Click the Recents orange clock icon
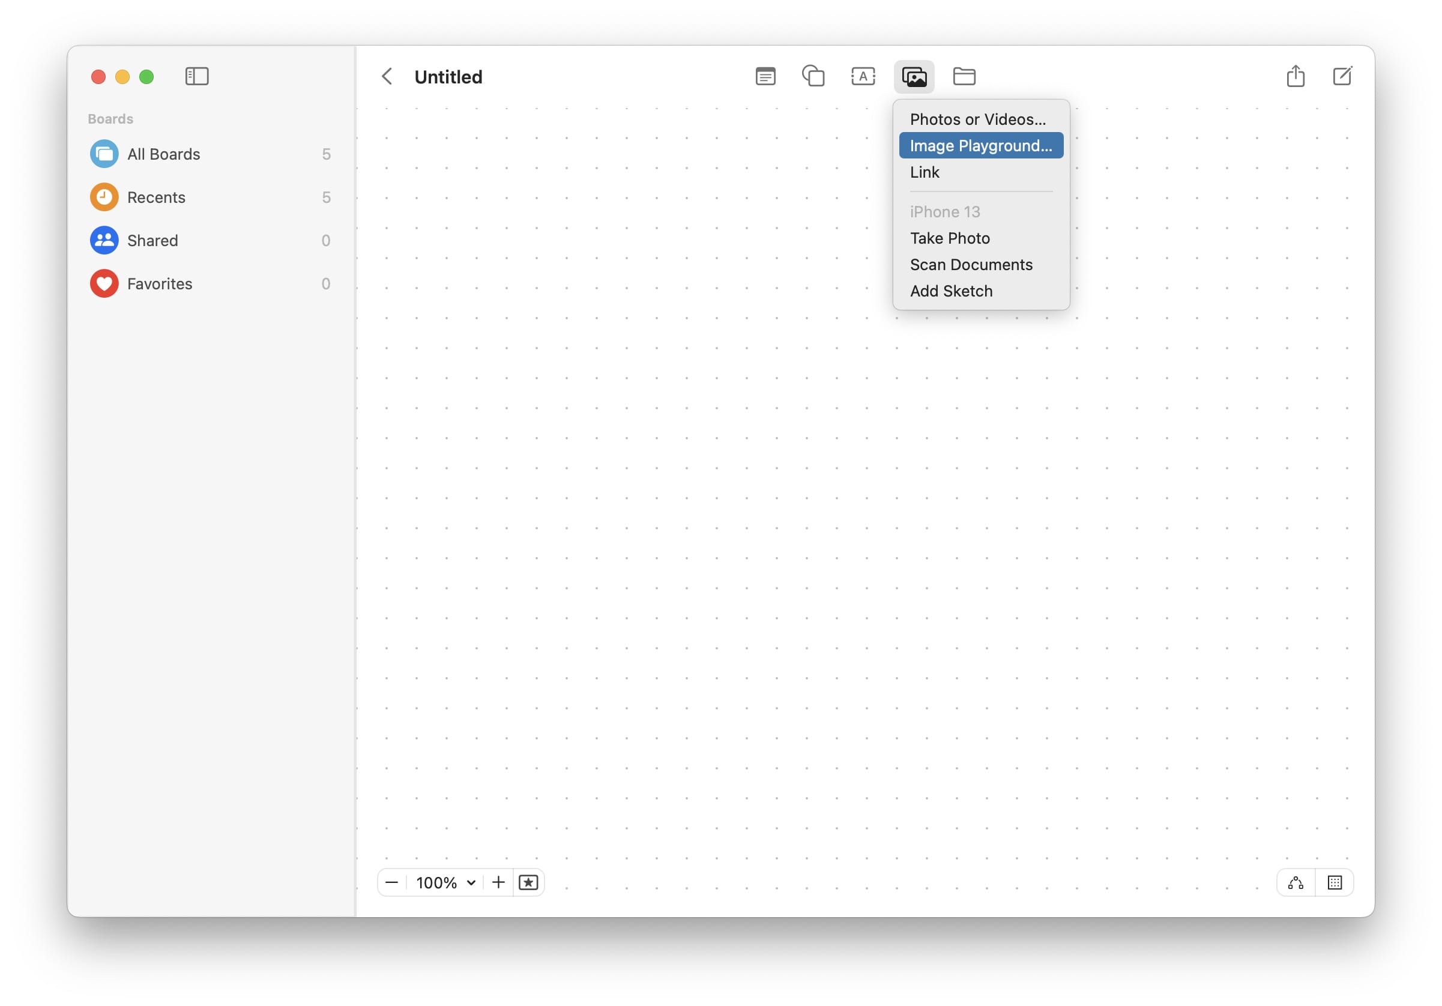1442x1006 pixels. click(x=104, y=197)
